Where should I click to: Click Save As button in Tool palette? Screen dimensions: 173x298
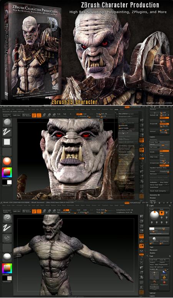[x=164, y=260]
